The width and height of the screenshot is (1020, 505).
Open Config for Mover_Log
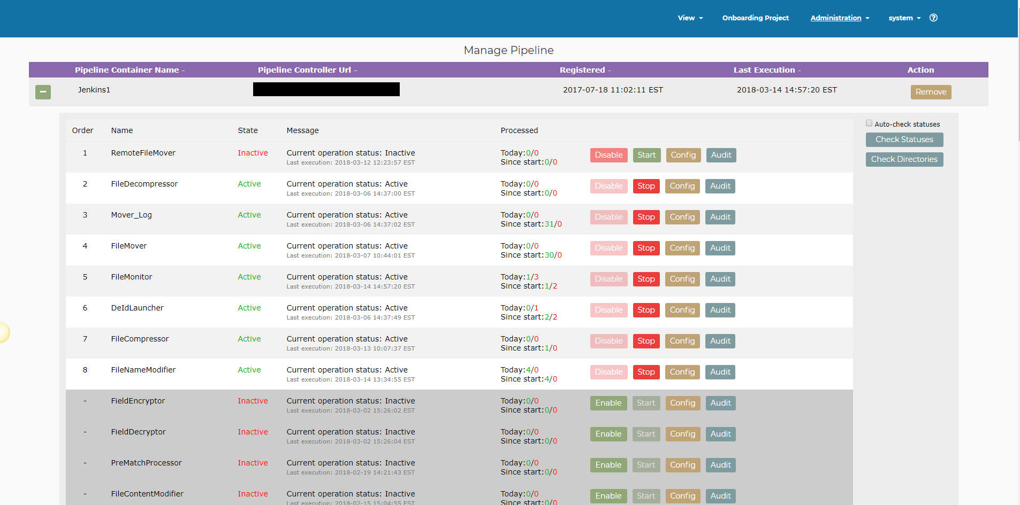coord(682,217)
